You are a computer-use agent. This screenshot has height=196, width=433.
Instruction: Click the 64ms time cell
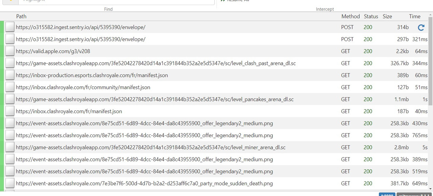coord(421,51)
